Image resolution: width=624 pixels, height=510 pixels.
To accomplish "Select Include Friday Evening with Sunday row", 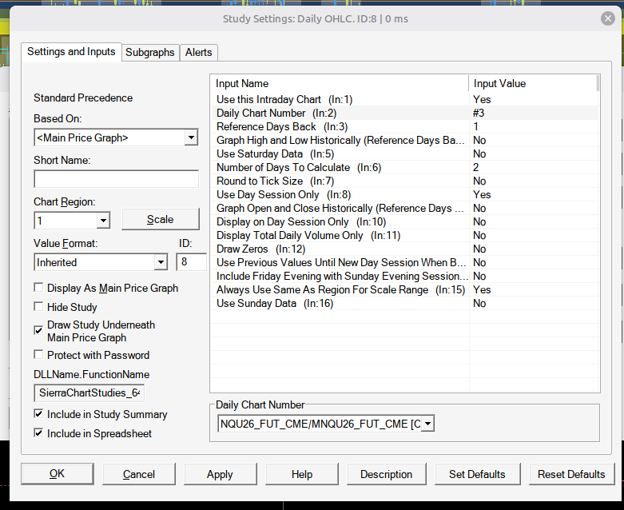I will pos(404,276).
